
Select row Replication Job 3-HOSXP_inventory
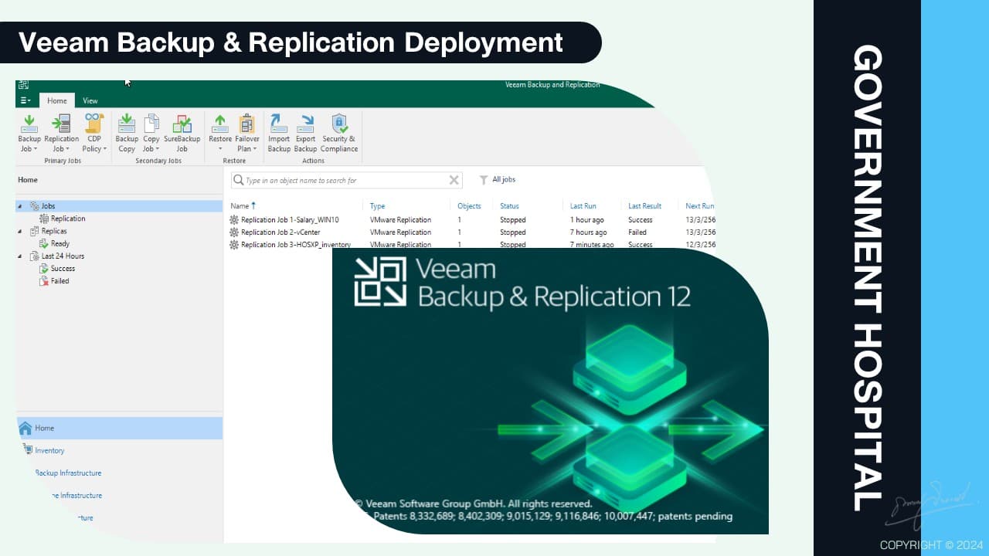pyautogui.click(x=472, y=245)
